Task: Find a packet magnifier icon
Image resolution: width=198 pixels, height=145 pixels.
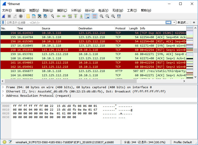Action: coord(53,16)
